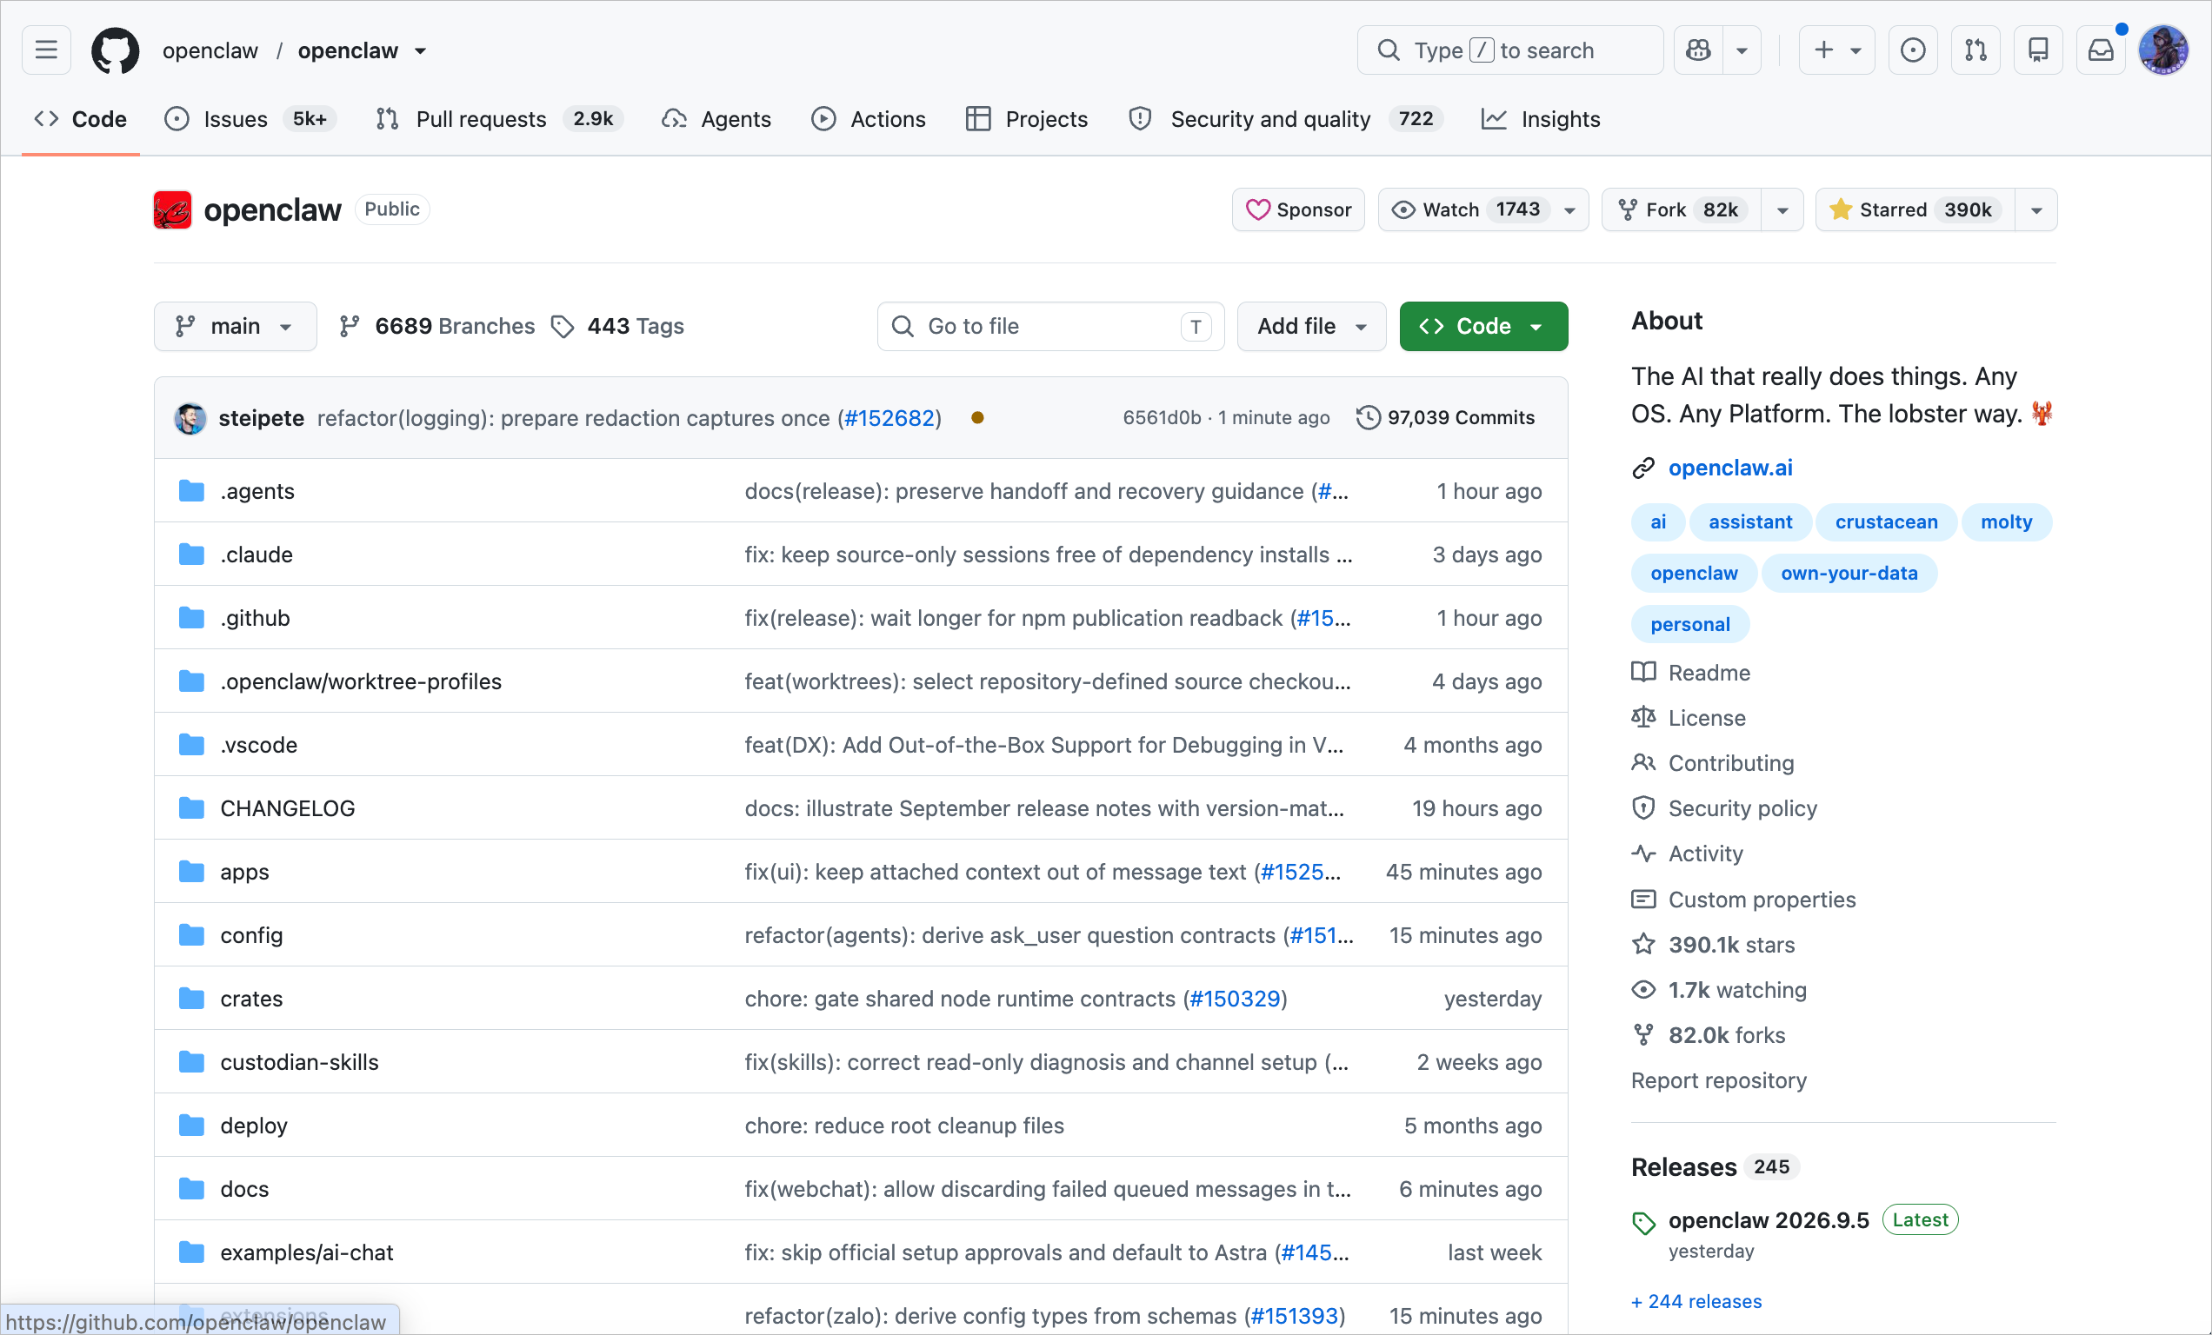
Task: Click the crustacean topic tag
Action: (1886, 522)
